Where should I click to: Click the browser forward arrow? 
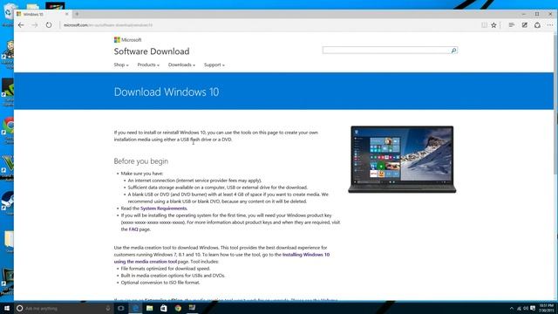click(35, 25)
